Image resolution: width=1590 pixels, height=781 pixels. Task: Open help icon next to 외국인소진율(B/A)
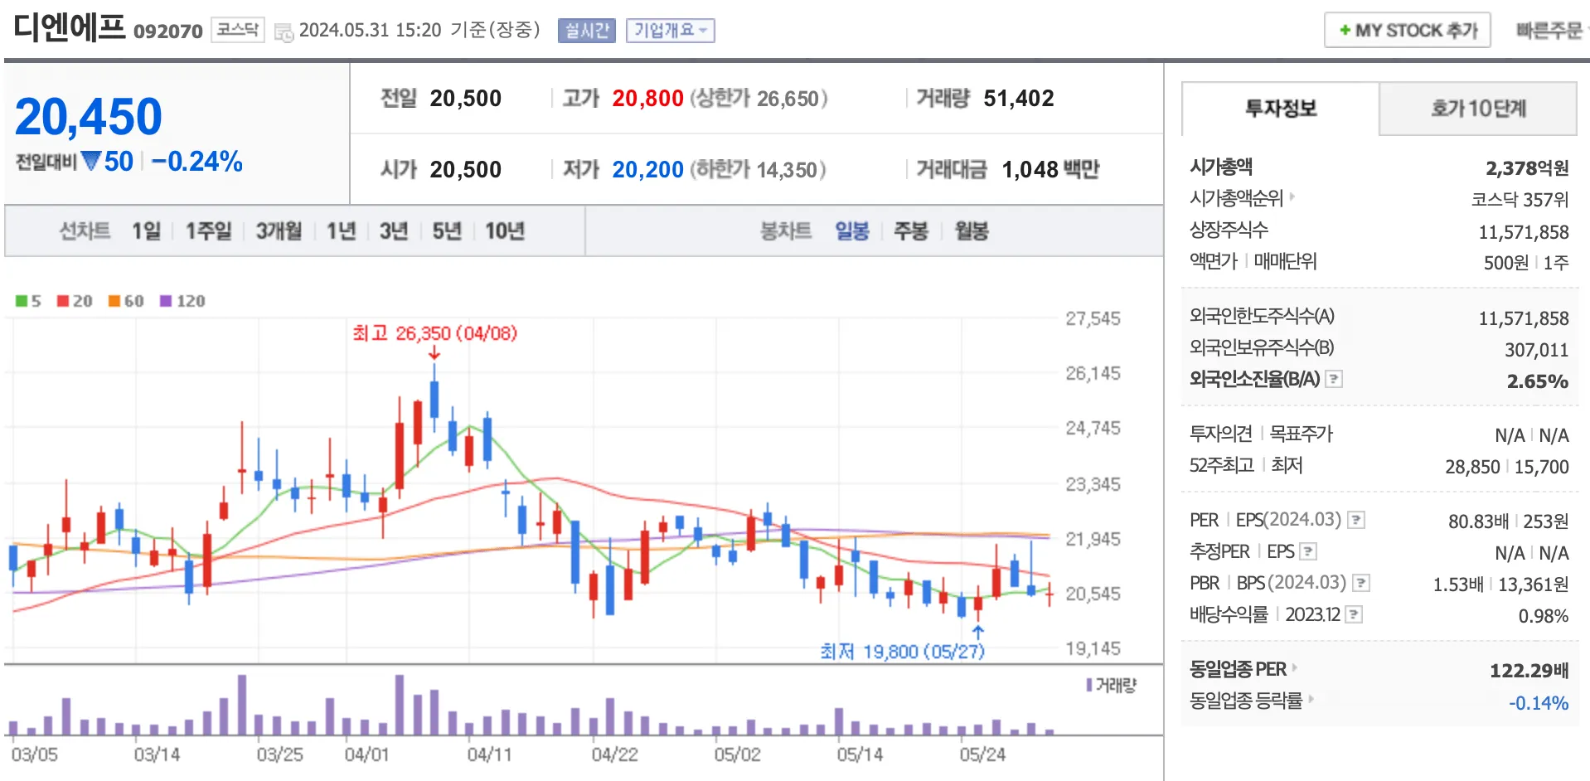point(1334,379)
